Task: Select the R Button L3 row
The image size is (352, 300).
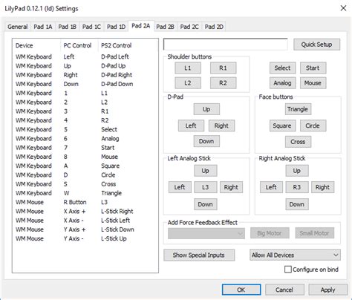Action: pos(85,202)
